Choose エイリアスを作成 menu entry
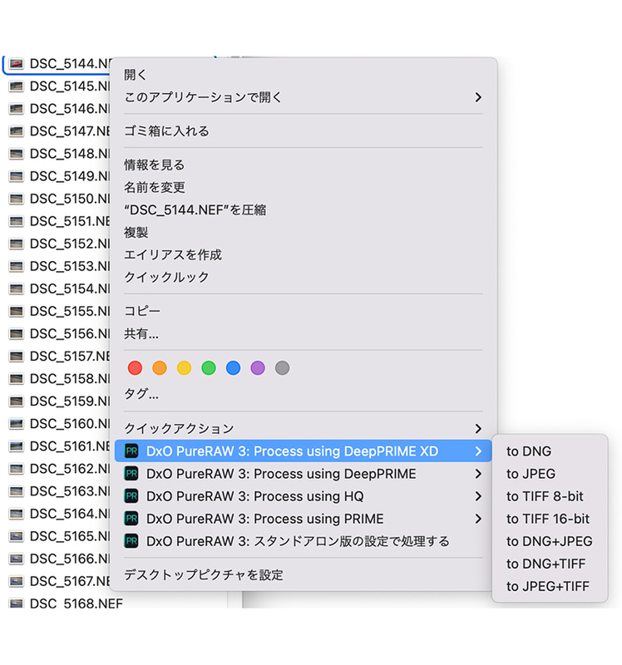The height and width of the screenshot is (665, 622). (x=173, y=255)
